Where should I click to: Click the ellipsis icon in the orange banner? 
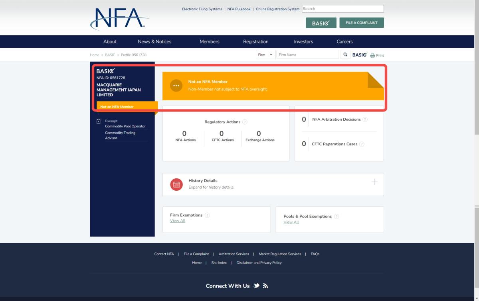coord(176,86)
